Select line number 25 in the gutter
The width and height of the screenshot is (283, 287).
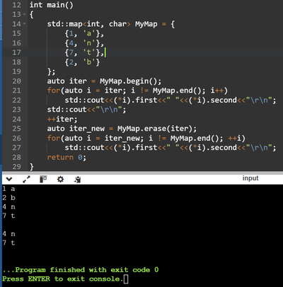pos(16,129)
